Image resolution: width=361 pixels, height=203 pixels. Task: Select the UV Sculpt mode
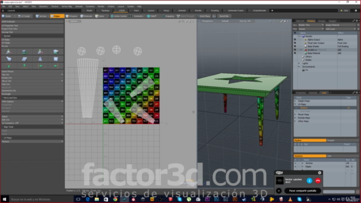(x=24, y=16)
